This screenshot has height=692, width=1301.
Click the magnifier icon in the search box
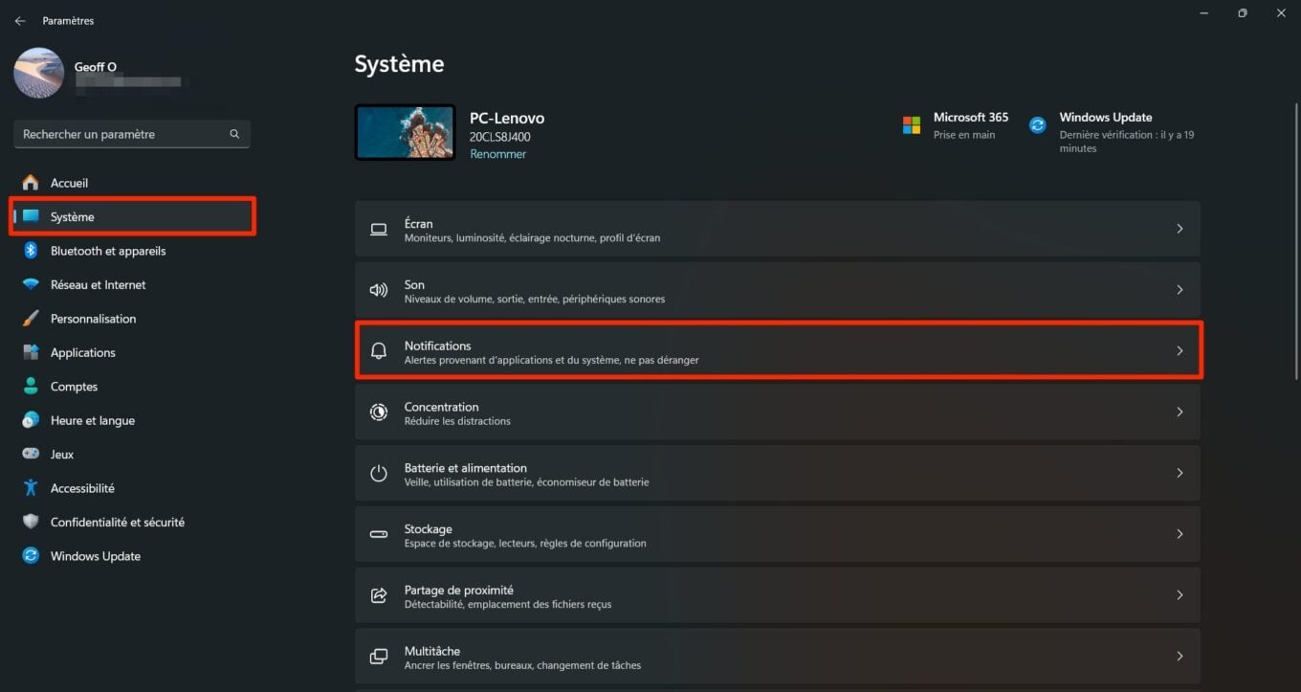[x=234, y=134]
